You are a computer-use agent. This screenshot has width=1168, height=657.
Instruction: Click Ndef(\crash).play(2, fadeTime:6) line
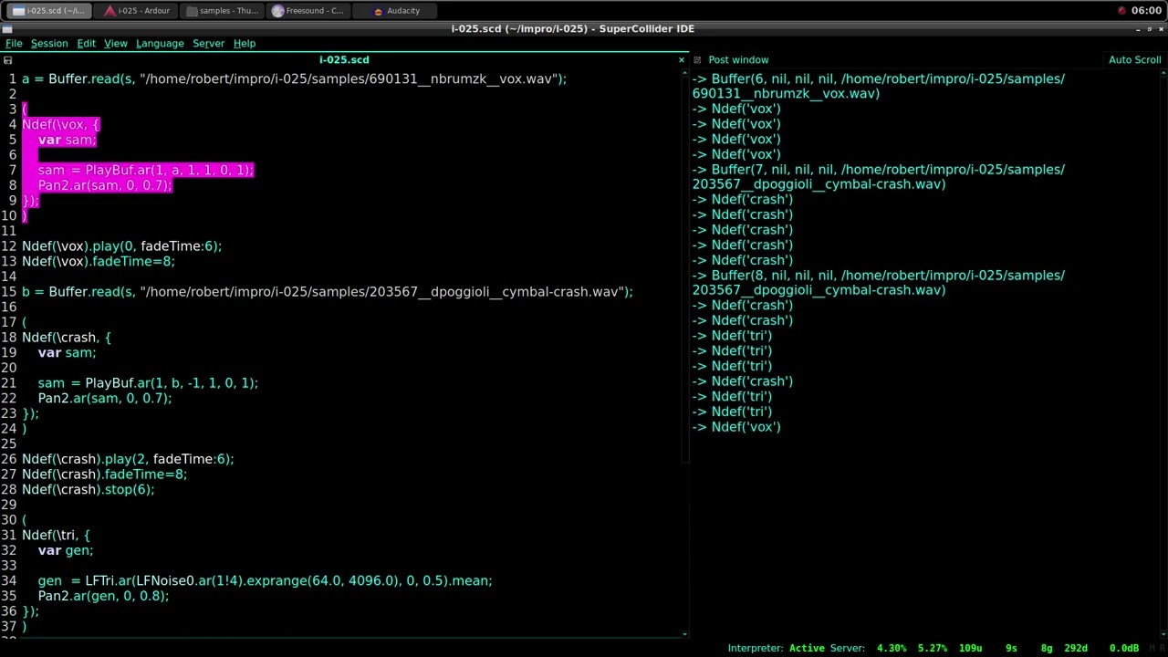pos(128,459)
